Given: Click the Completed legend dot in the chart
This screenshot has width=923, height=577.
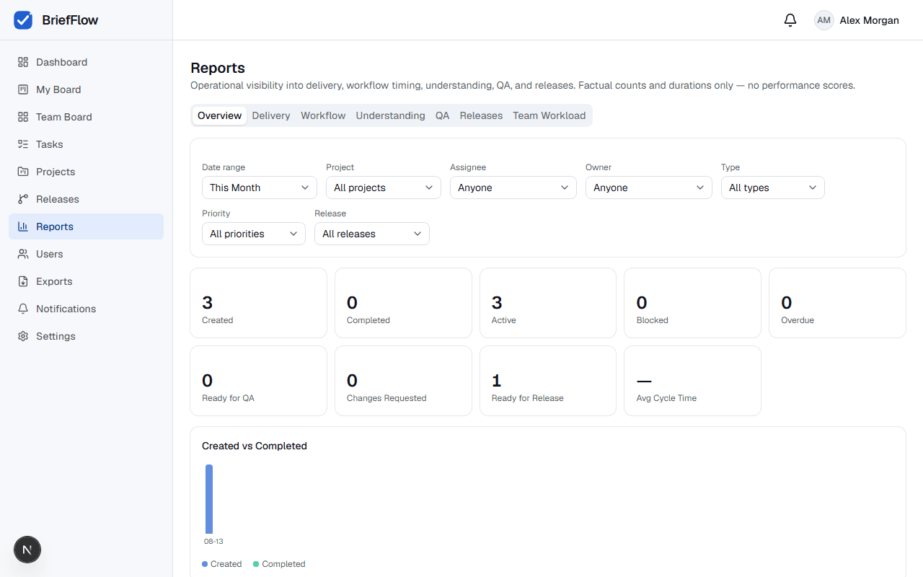Looking at the screenshot, I should click(256, 564).
